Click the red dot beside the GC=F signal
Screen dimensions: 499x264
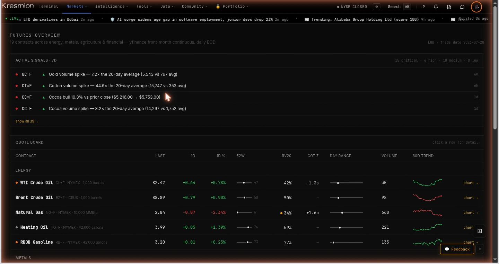pyautogui.click(x=17, y=74)
